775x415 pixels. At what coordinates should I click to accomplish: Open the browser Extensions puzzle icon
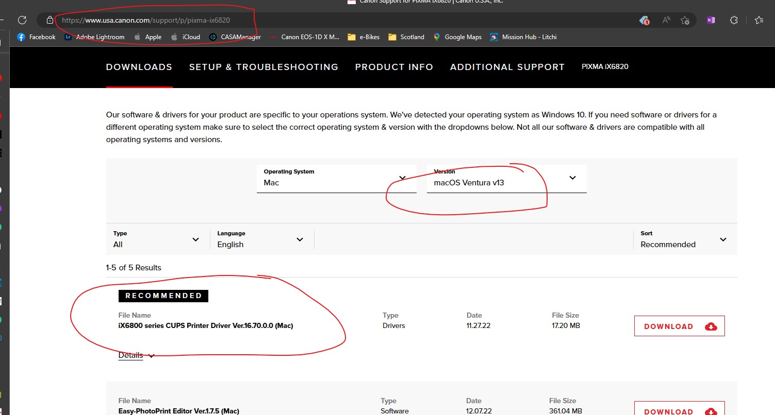pos(734,20)
